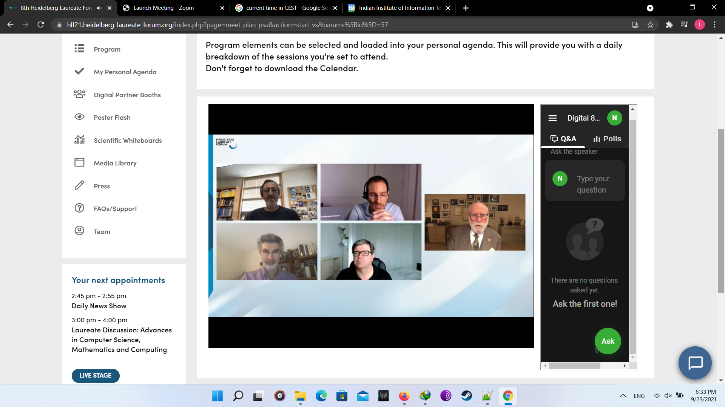Open the green N profile avatar menu
The image size is (725, 407).
614,118
